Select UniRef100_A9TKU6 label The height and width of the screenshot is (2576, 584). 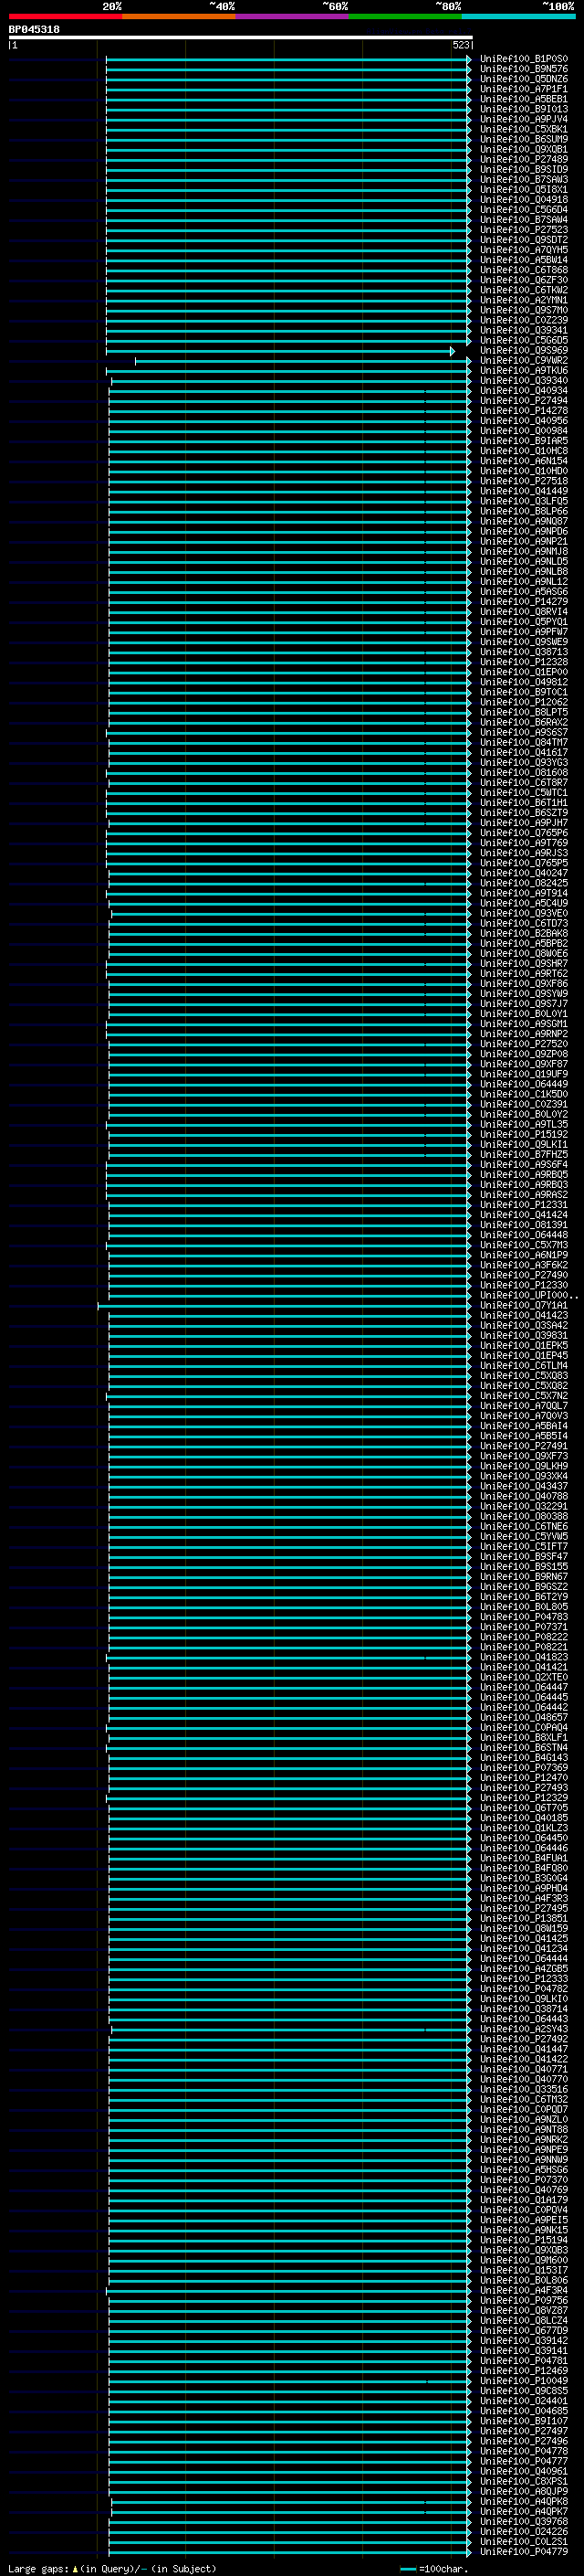tap(524, 371)
